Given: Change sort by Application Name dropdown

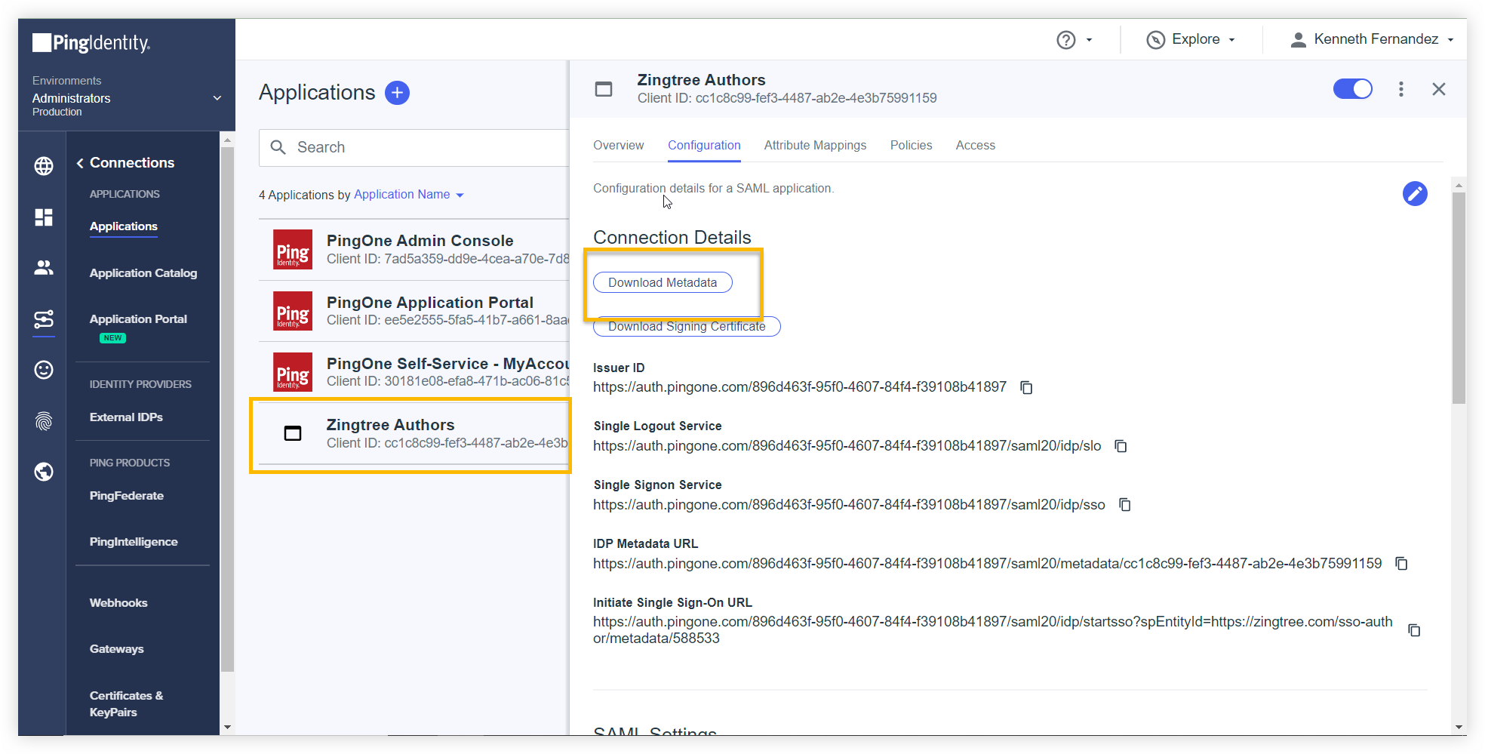Looking at the screenshot, I should tap(408, 195).
